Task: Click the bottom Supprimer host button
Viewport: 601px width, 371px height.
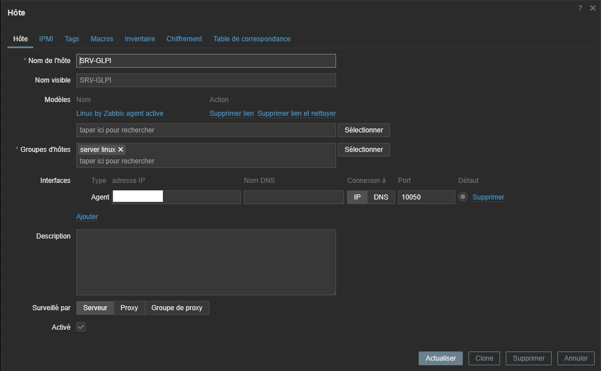Action: pyautogui.click(x=529, y=358)
